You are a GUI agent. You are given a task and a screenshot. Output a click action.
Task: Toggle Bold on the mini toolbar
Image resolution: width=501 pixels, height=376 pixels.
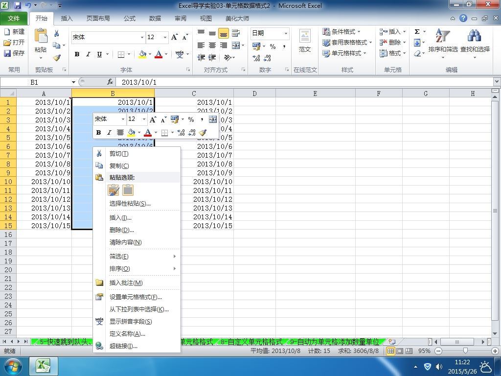click(99, 132)
